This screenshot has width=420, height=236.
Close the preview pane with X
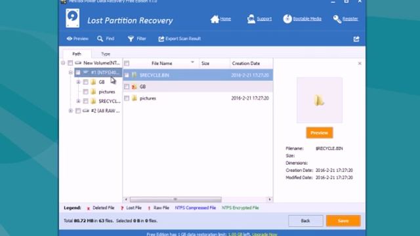click(360, 64)
